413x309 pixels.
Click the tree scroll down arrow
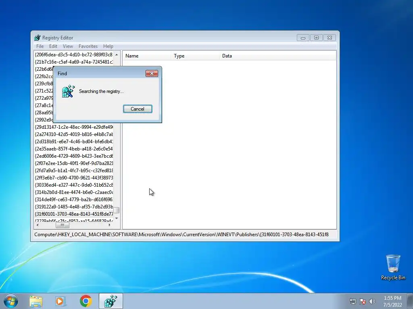[117, 218]
